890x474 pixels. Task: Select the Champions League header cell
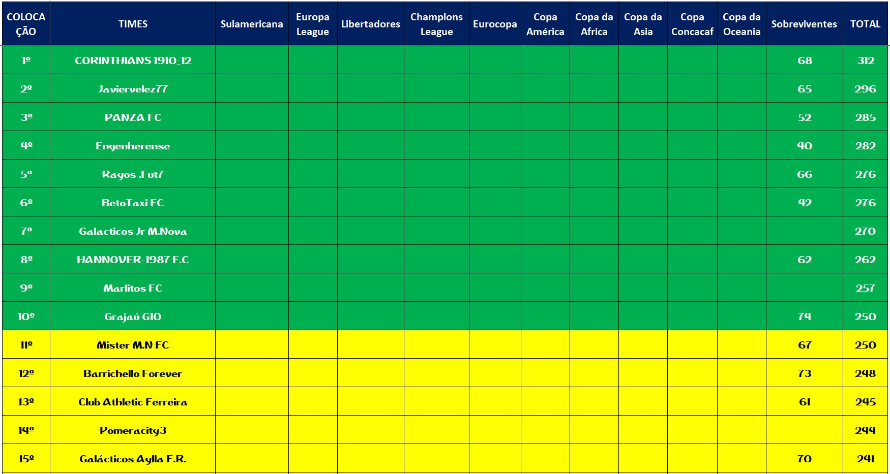[x=436, y=24]
